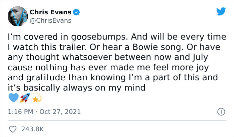
Task: Click the blue verified badge
Action: (x=77, y=12)
